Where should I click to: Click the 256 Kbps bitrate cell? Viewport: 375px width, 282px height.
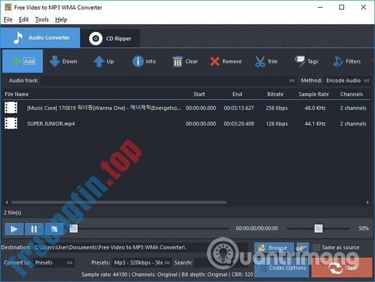pos(277,108)
